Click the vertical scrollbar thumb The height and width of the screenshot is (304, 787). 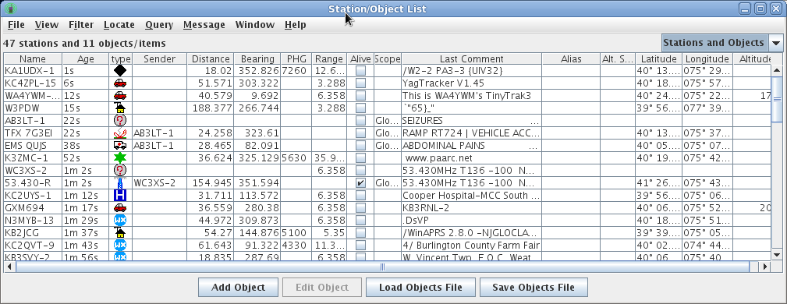tap(777, 98)
